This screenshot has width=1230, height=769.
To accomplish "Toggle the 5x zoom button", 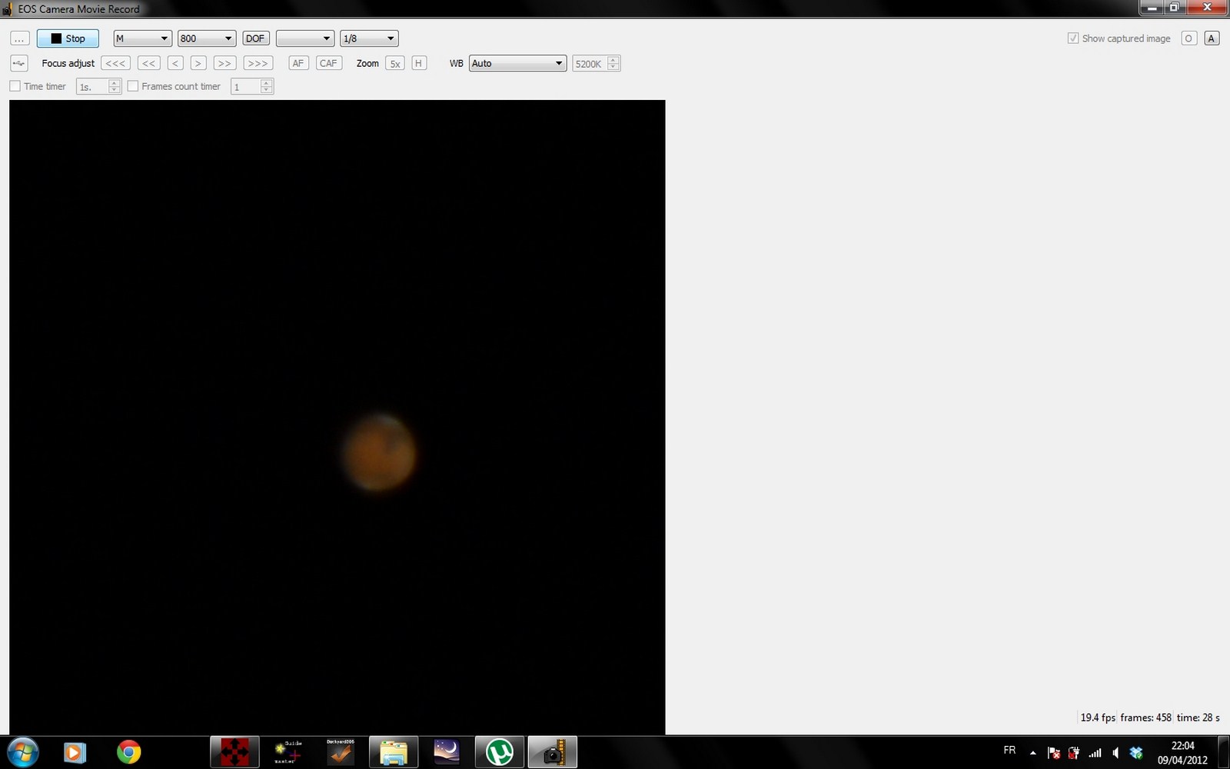I will (x=395, y=63).
